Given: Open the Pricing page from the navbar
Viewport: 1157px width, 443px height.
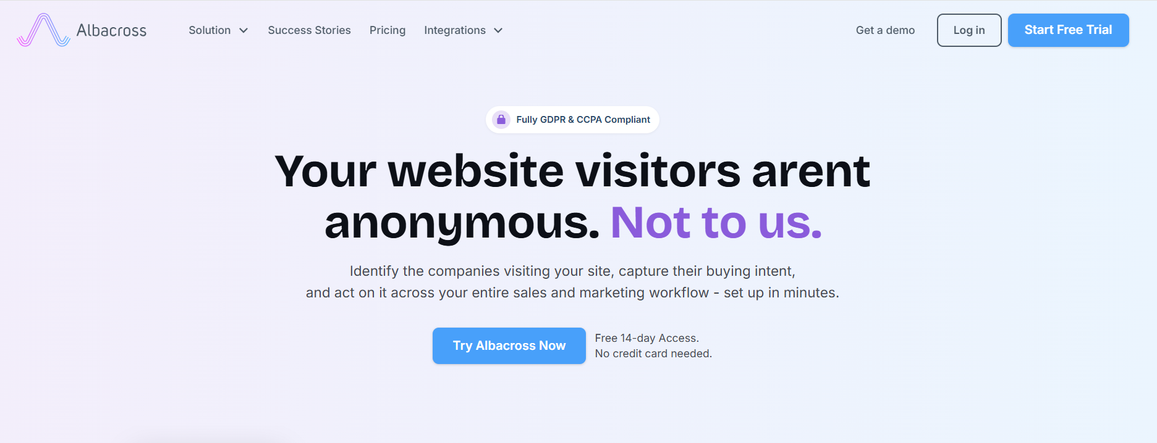Looking at the screenshot, I should coord(388,30).
